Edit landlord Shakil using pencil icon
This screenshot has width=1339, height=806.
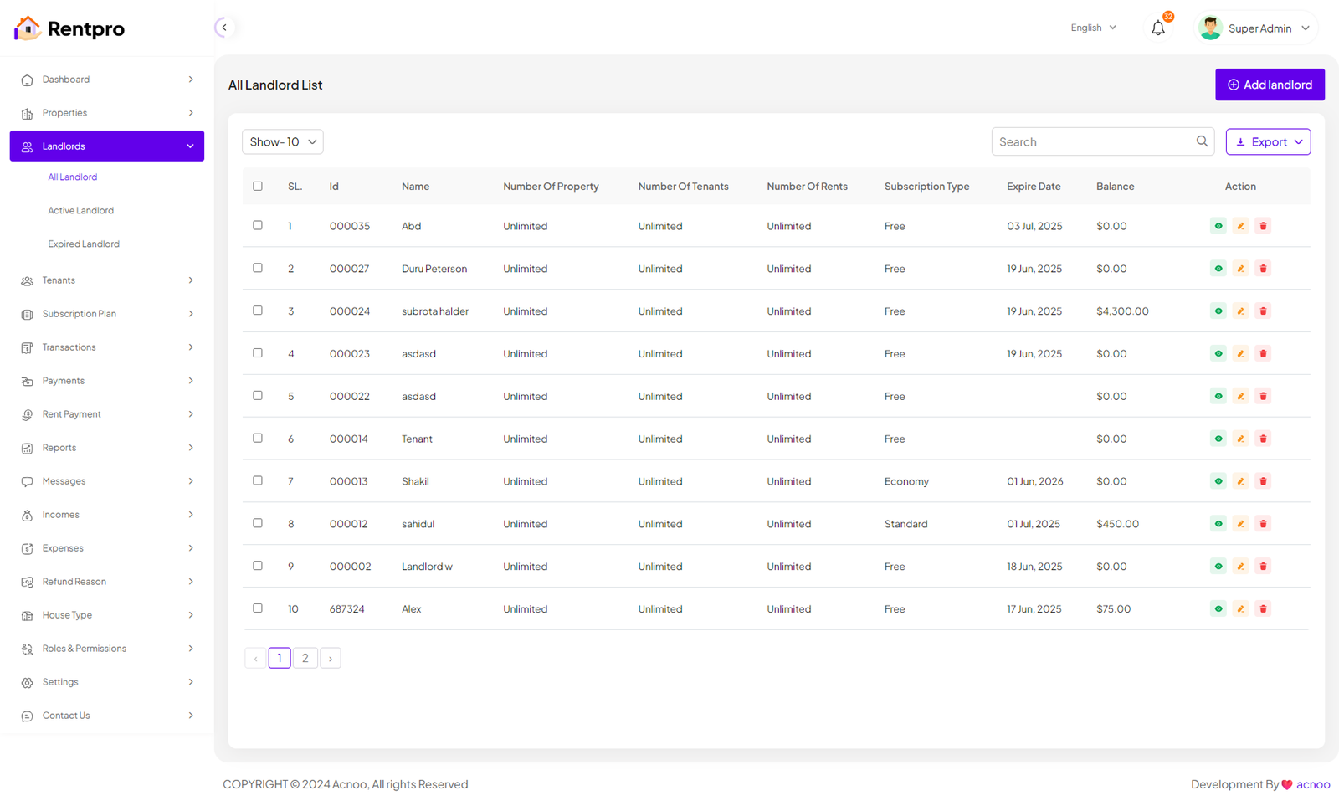tap(1241, 481)
